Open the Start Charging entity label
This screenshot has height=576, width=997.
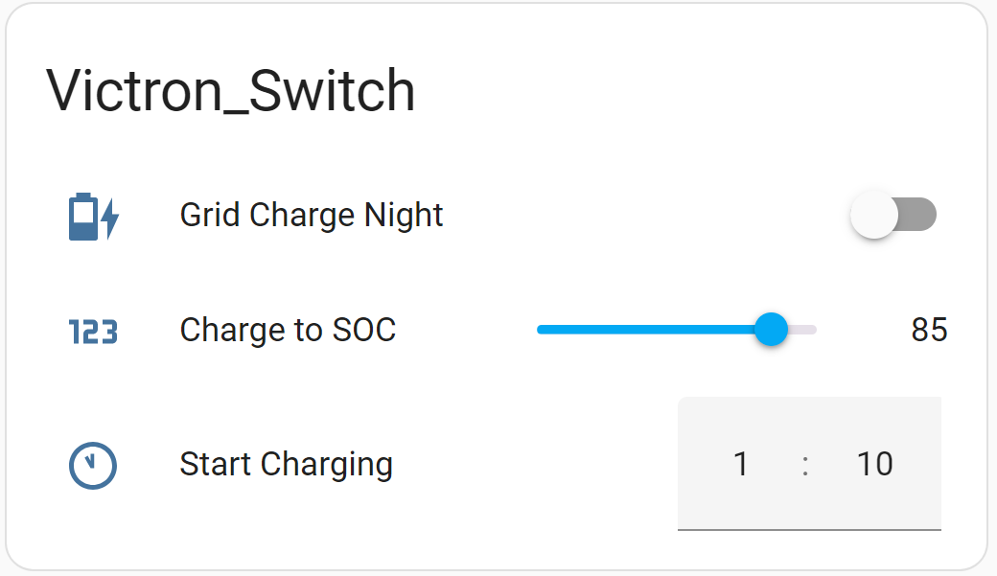(x=286, y=464)
